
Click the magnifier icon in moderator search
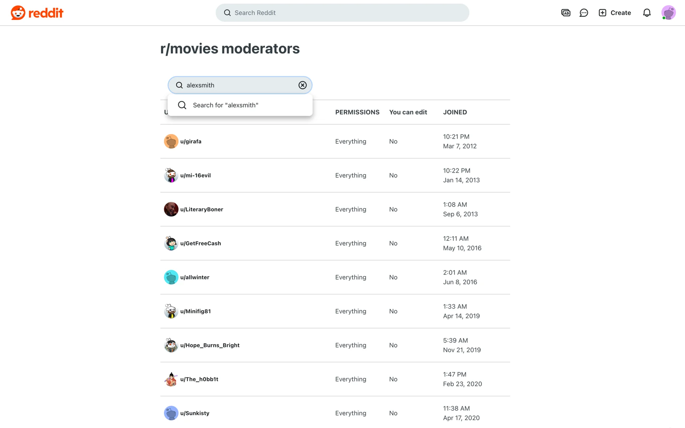coord(179,85)
